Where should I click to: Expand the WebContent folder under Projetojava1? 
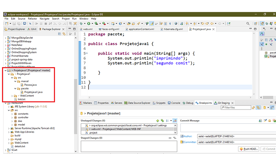(x=12, y=96)
